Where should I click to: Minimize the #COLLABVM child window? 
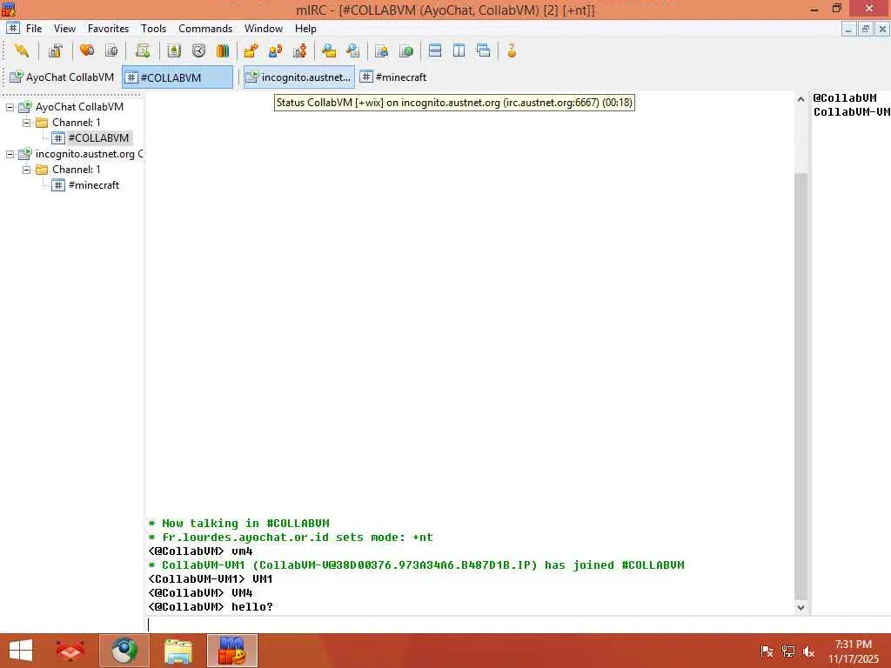click(x=848, y=29)
